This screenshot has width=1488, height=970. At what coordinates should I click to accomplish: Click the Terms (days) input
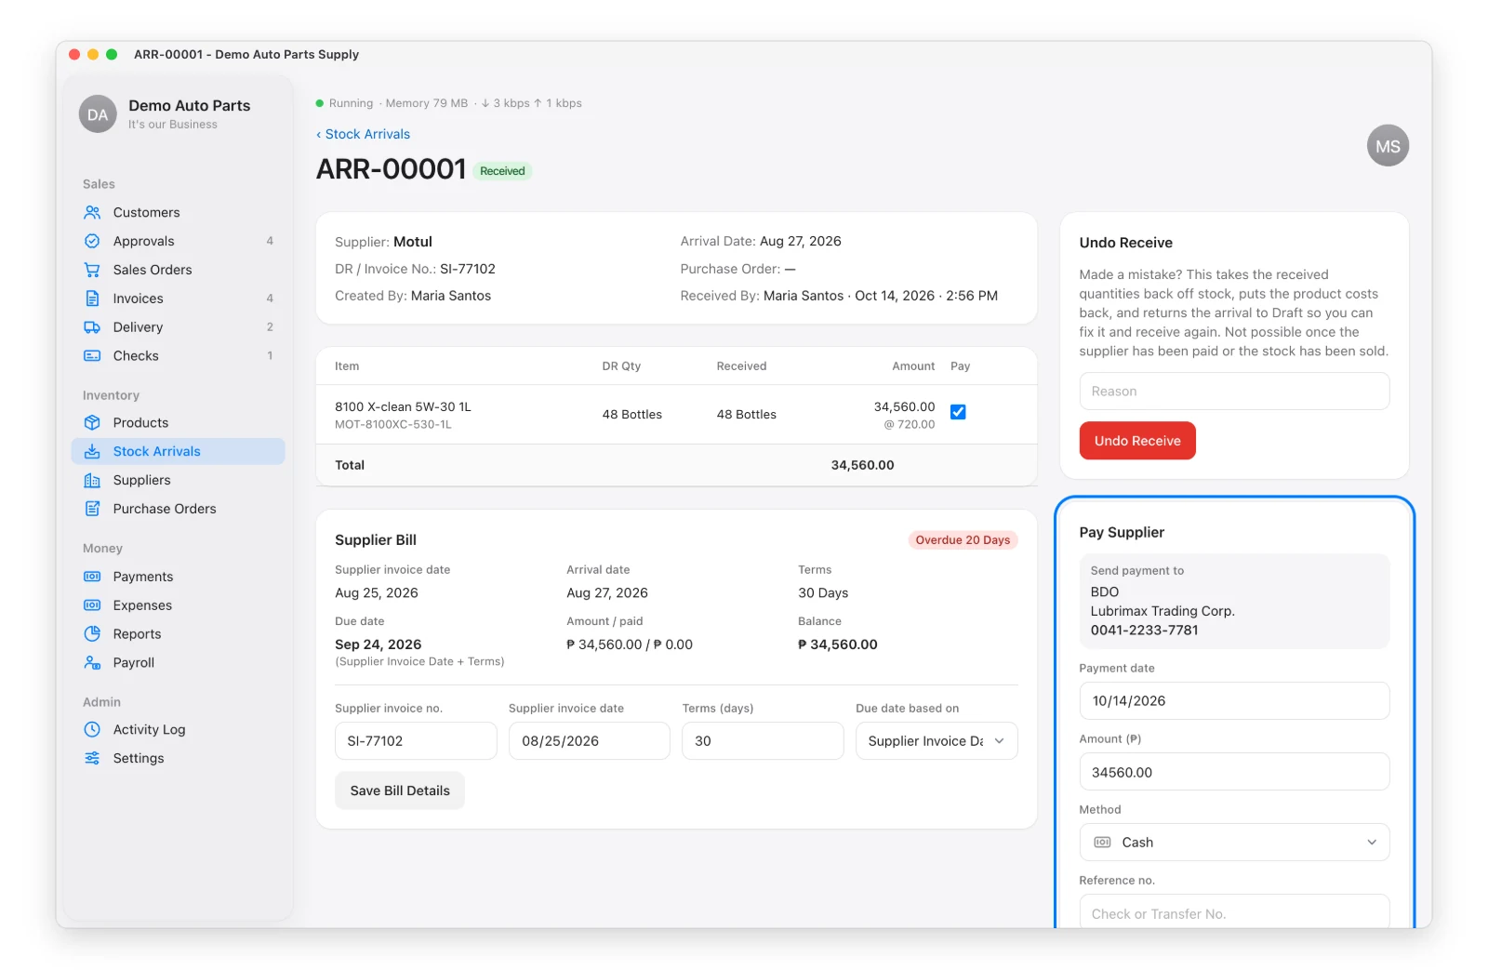pyautogui.click(x=763, y=741)
